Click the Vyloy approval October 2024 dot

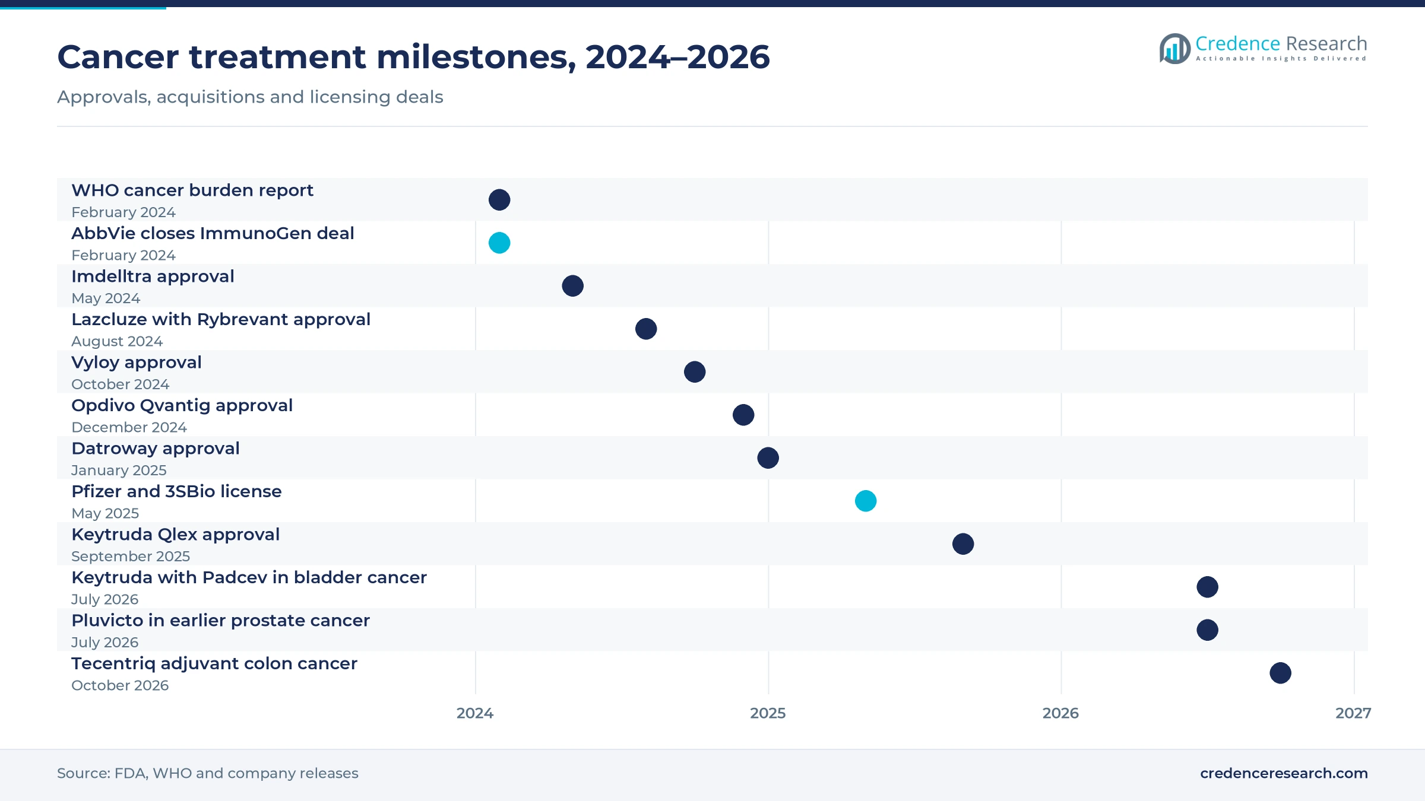coord(695,372)
